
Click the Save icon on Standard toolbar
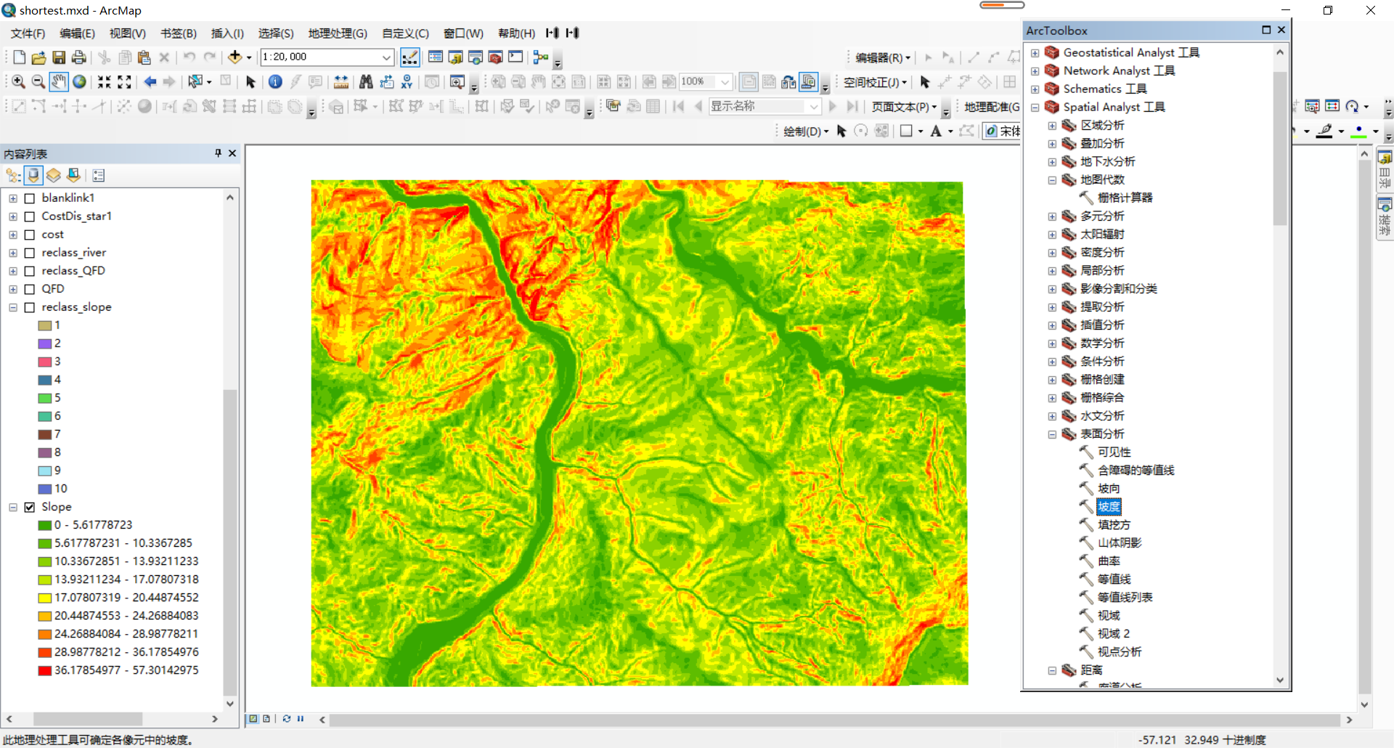pos(58,57)
